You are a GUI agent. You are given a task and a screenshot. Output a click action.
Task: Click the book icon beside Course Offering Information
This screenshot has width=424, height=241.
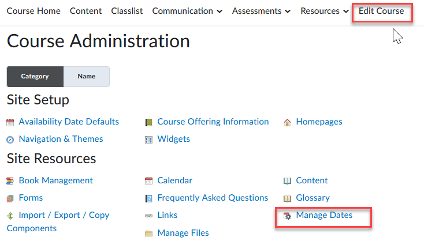click(x=148, y=122)
